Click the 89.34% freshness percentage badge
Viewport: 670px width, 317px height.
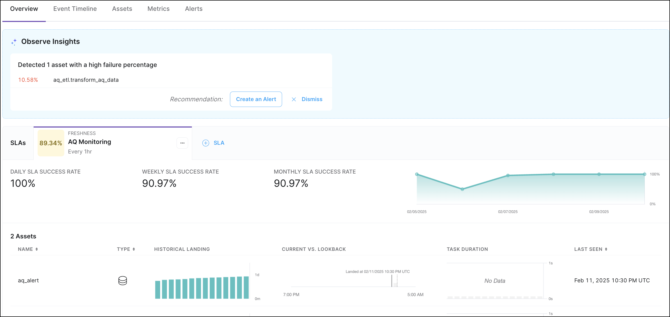pos(51,143)
